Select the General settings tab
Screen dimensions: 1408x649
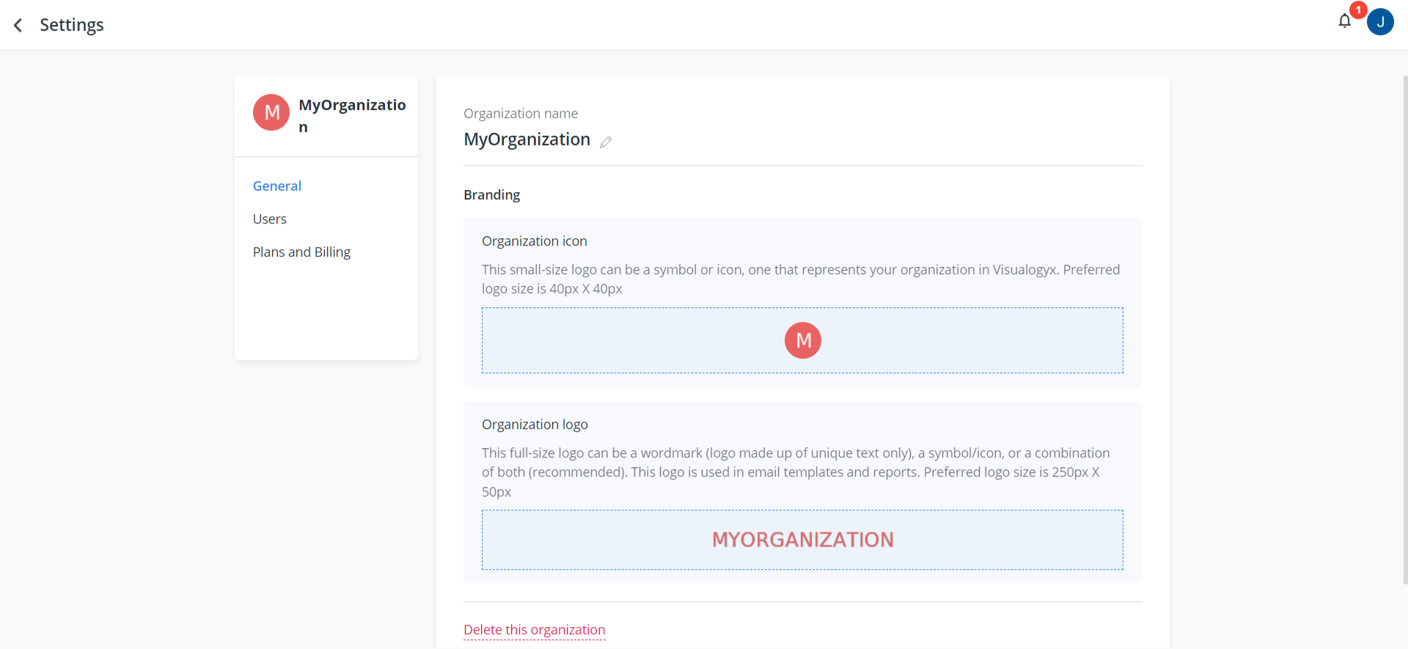(277, 186)
